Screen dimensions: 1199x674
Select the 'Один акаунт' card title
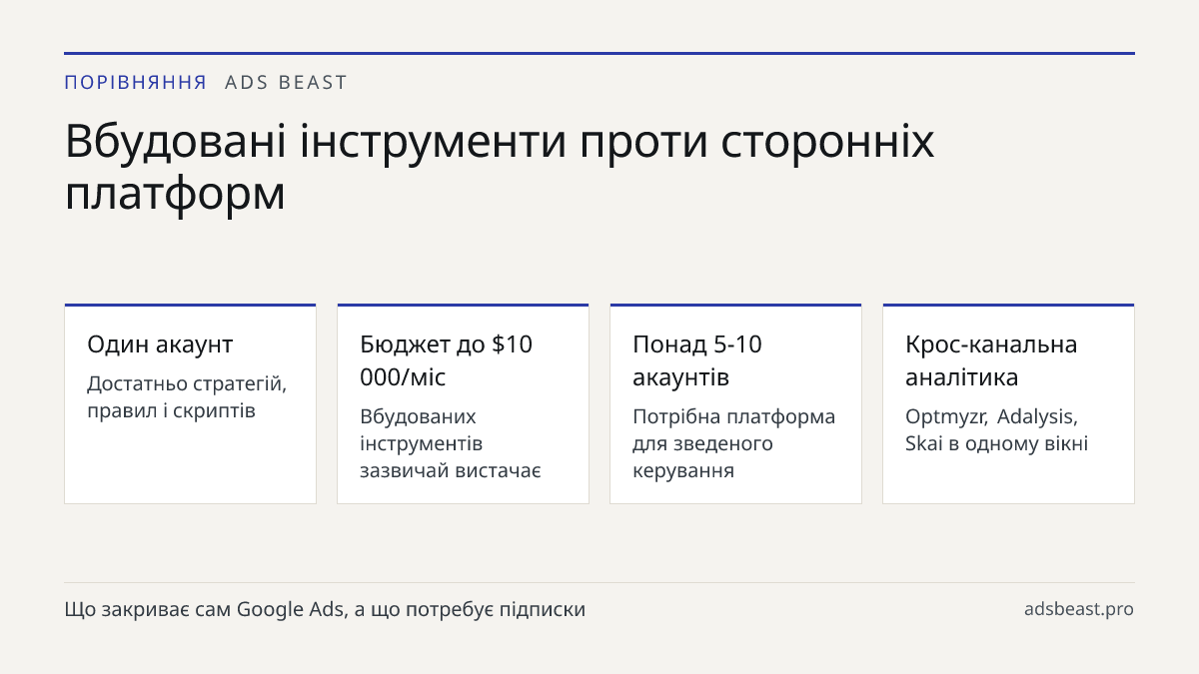click(160, 344)
